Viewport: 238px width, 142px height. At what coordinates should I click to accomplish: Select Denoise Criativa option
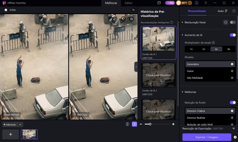[x=210, y=111]
